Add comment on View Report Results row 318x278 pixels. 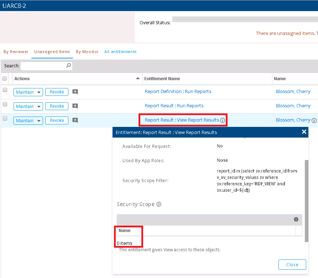point(75,120)
